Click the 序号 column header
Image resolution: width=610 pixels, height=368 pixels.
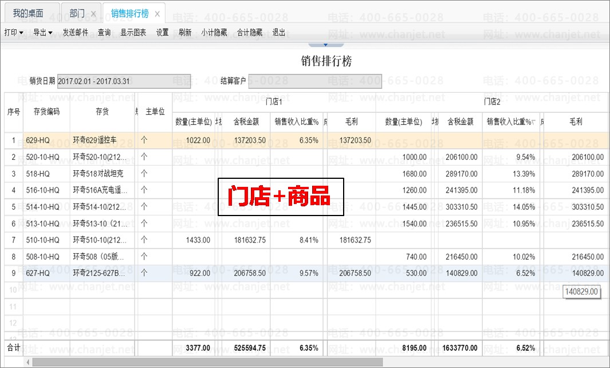tap(14, 112)
